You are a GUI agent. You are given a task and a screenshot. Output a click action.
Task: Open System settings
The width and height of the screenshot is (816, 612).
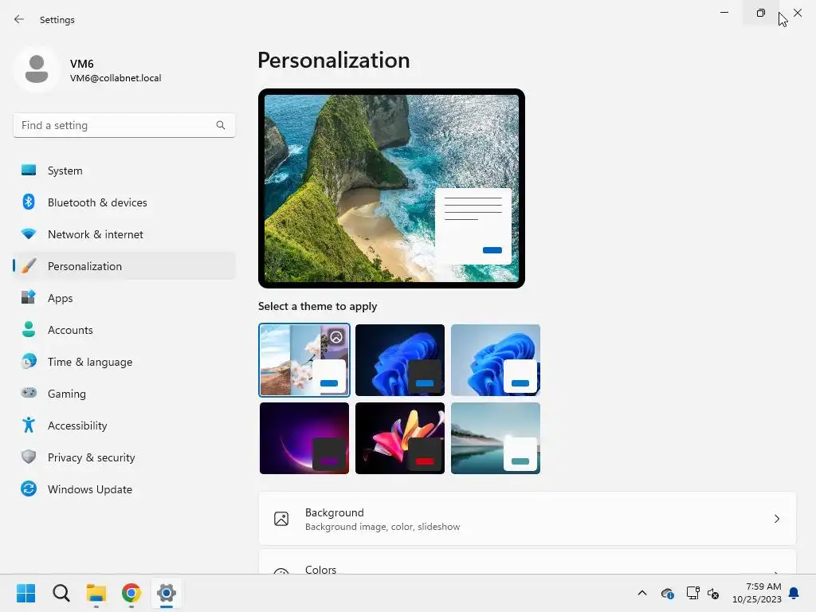coord(124,171)
